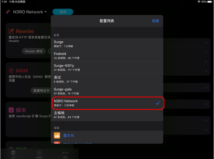
Task: Click the 重命名 rename link
Action: pyautogui.click(x=69, y=135)
